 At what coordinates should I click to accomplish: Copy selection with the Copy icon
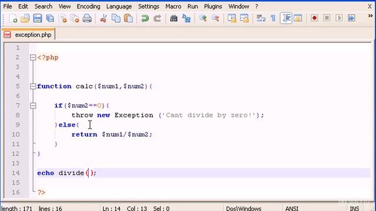(116, 18)
